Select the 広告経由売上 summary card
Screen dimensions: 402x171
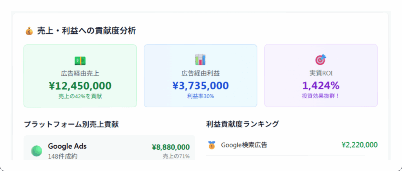click(80, 75)
